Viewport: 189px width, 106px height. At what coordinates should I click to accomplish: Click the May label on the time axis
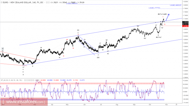pos(67,104)
